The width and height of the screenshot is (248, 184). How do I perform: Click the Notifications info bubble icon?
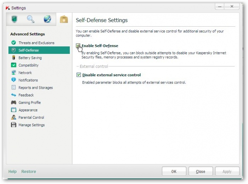point(13,80)
